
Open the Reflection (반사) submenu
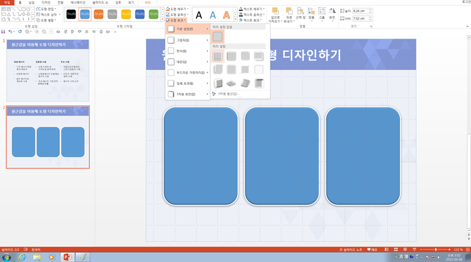click(x=188, y=51)
